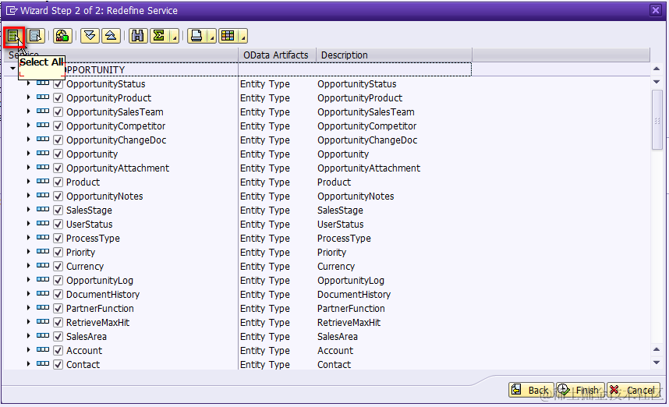The height and width of the screenshot is (407, 669).
Task: Uncheck the OpportunityStatus checkbox
Action: (x=58, y=84)
